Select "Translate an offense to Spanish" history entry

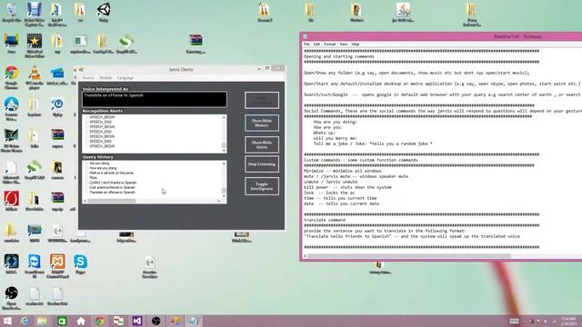click(x=112, y=192)
